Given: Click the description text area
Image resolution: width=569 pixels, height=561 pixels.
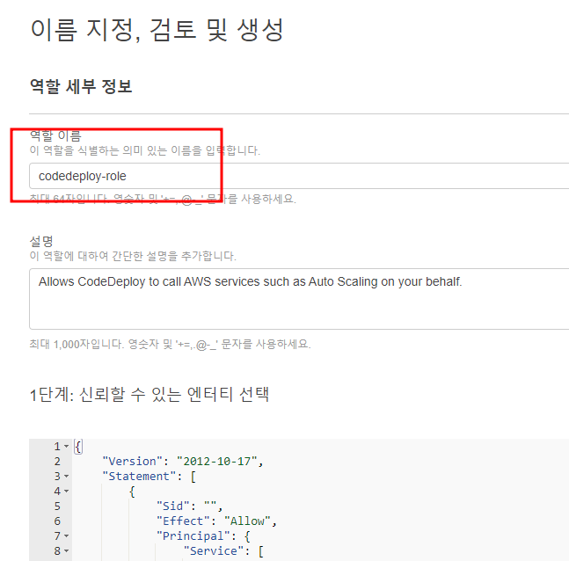Looking at the screenshot, I should [299, 298].
